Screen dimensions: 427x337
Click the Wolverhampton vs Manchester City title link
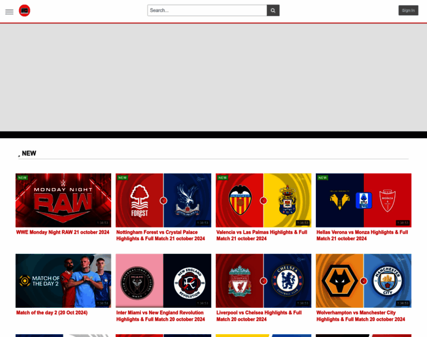(361, 316)
